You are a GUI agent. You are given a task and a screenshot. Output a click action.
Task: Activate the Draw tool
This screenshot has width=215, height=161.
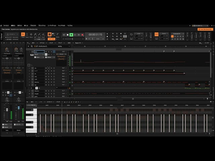point(40,35)
